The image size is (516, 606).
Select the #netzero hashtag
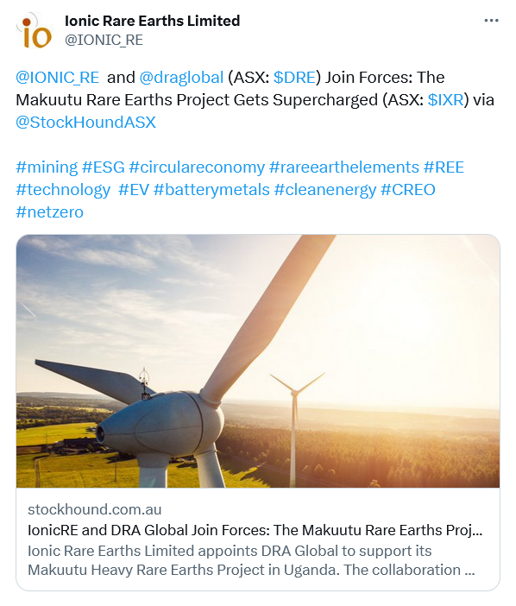[50, 212]
